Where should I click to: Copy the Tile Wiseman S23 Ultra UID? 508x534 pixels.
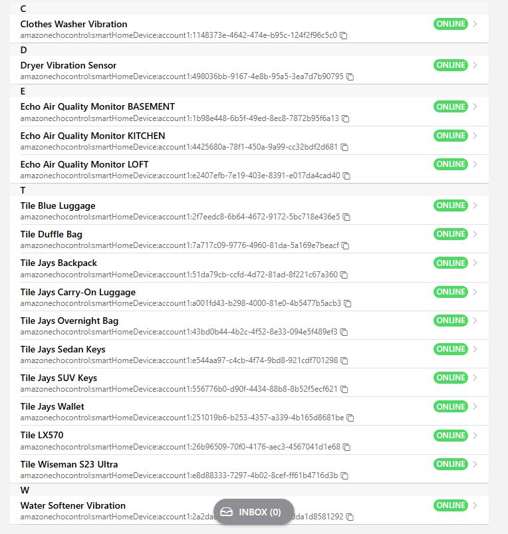pyautogui.click(x=344, y=476)
